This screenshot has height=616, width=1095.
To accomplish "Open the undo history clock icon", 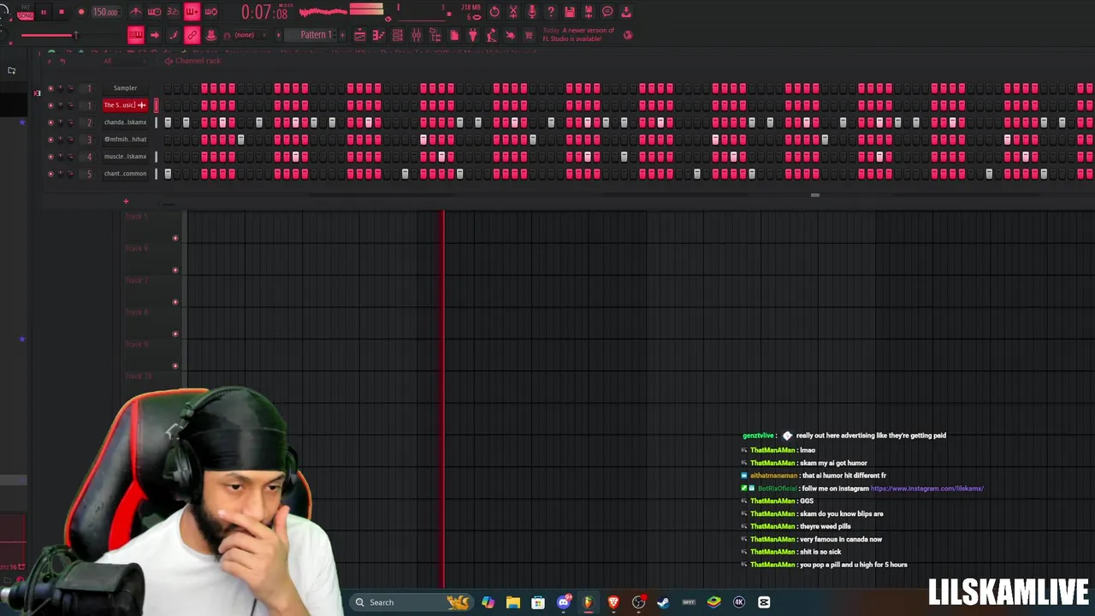I will point(494,12).
